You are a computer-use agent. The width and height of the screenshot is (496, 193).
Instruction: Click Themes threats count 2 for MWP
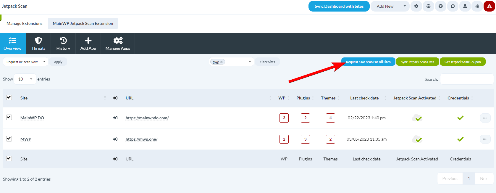(330, 139)
